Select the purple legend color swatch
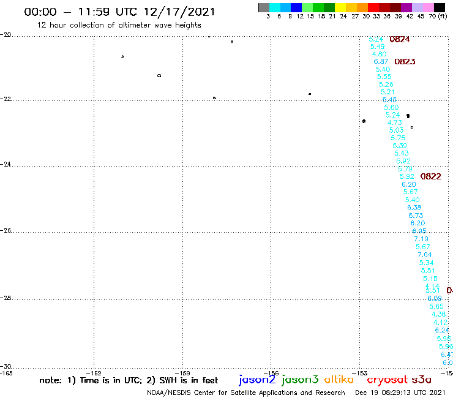 (406, 7)
